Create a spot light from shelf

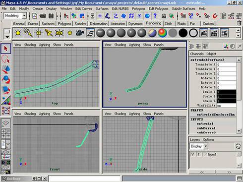tap(49, 33)
